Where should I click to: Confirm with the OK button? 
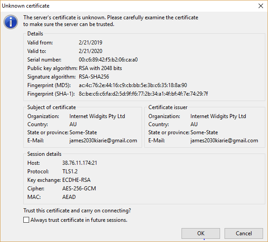(x=201, y=233)
